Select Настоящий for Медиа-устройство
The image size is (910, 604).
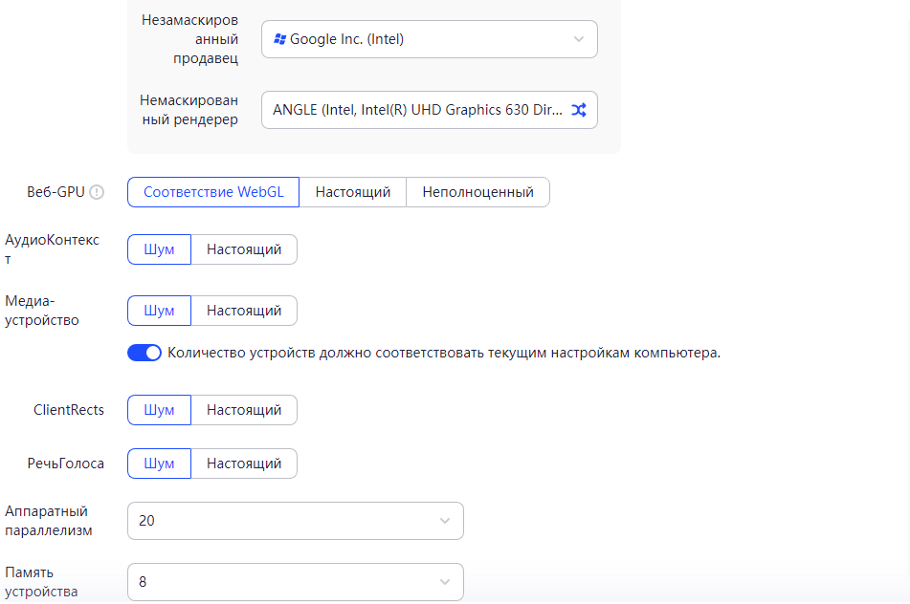[x=244, y=311]
